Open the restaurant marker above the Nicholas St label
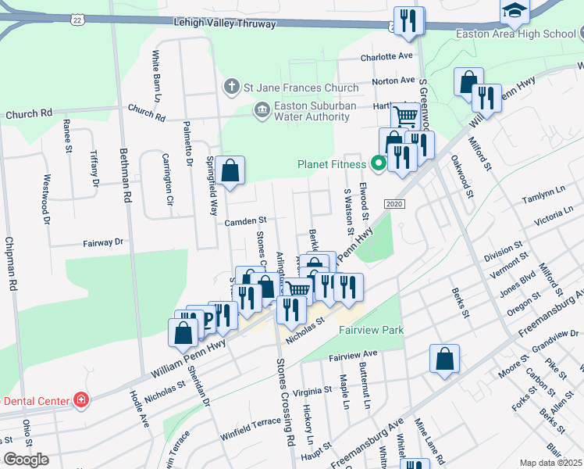 click(x=292, y=311)
